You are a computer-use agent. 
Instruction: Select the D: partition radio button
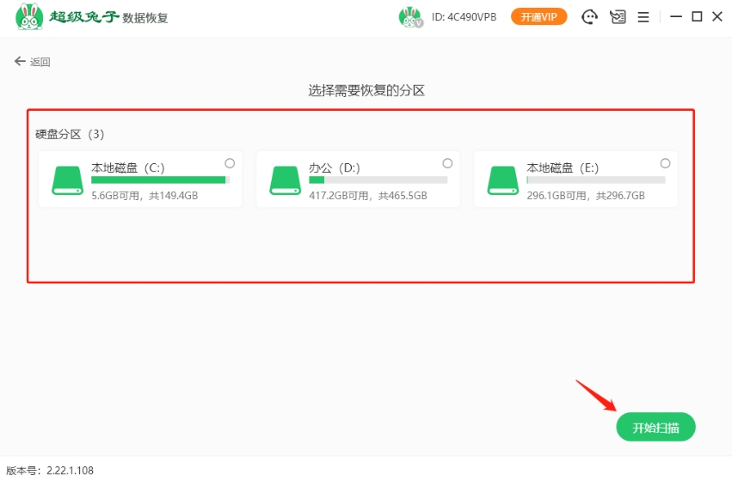coord(447,163)
